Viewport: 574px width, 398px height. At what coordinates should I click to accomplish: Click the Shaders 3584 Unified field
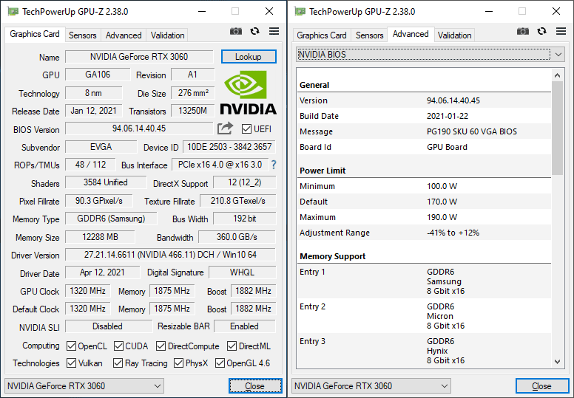(106, 182)
